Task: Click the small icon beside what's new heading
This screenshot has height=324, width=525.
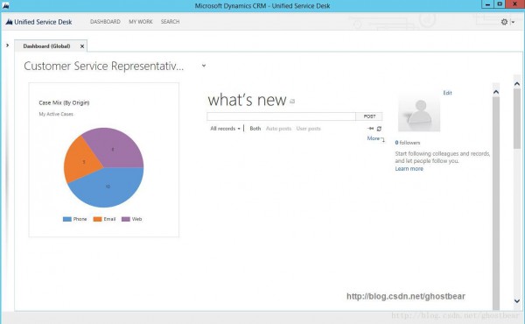Action: pos(292,102)
